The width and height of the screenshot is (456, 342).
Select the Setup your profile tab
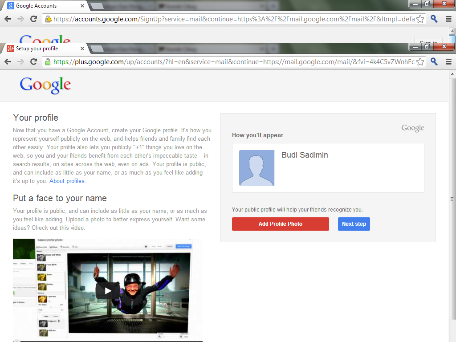point(45,49)
